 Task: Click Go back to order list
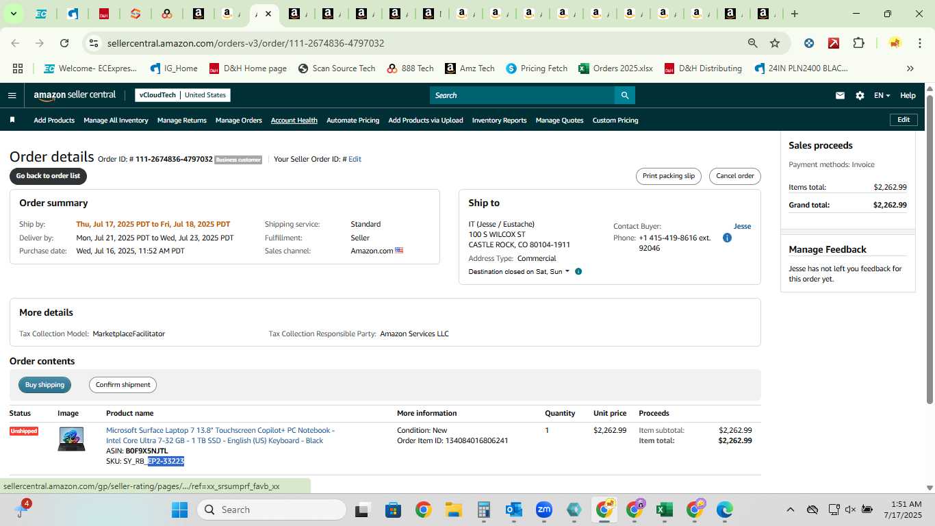(48, 176)
